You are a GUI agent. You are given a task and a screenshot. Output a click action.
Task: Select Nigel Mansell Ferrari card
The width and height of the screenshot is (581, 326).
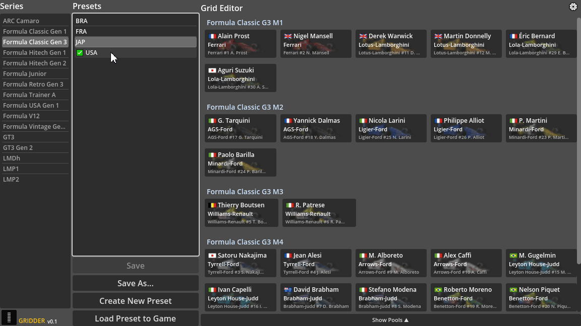(316, 44)
